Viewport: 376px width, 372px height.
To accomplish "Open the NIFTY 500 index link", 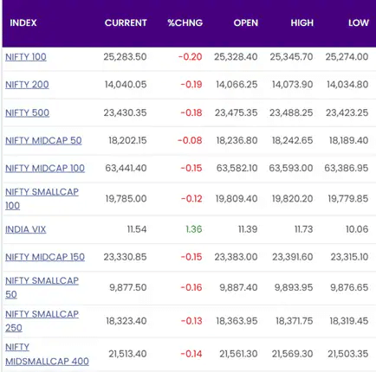I will coord(27,112).
